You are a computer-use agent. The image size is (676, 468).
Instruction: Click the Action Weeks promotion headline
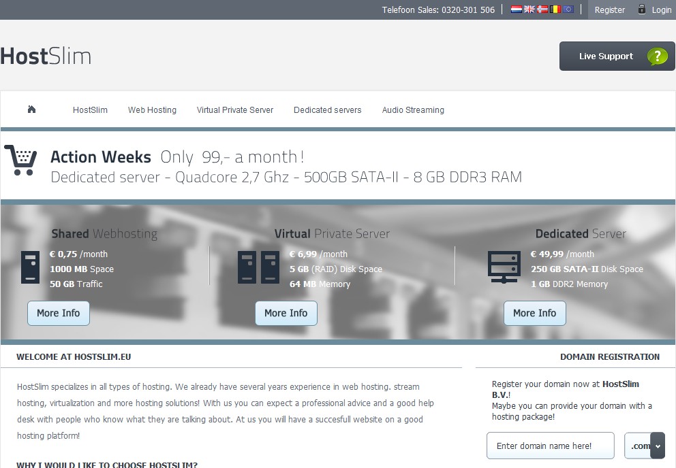point(177,156)
